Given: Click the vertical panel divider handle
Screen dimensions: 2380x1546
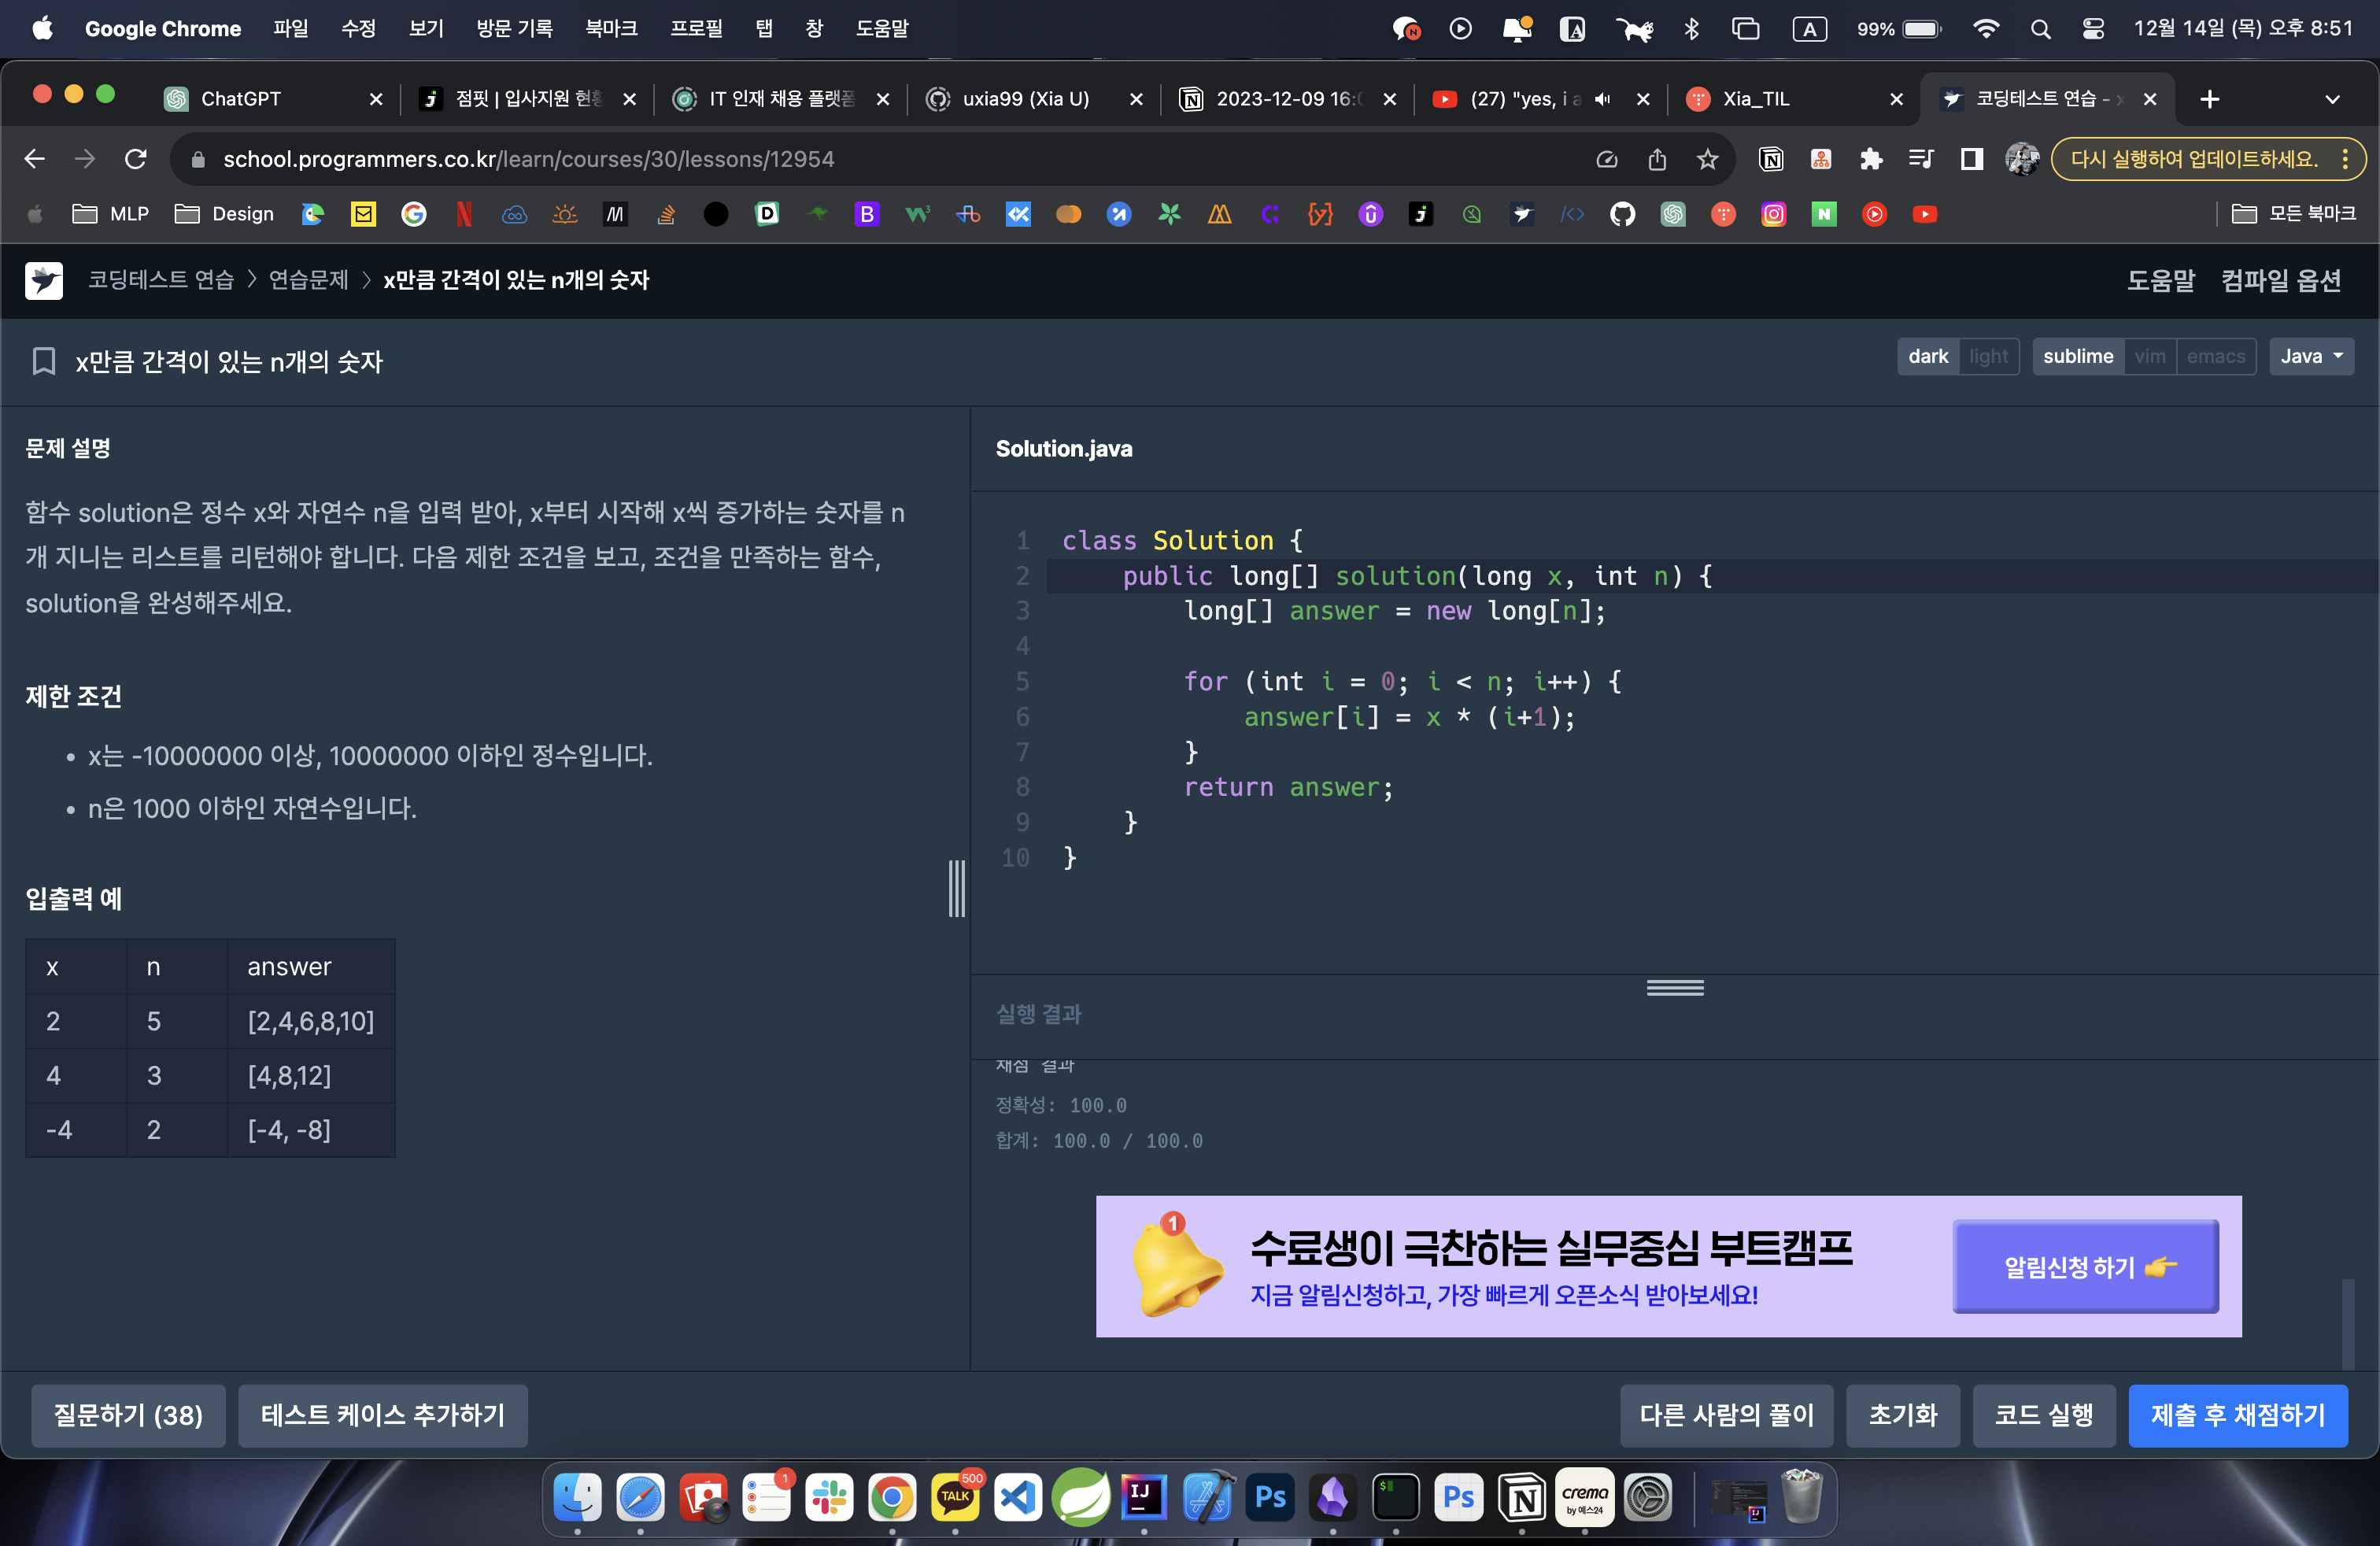Looking at the screenshot, I should [x=957, y=888].
